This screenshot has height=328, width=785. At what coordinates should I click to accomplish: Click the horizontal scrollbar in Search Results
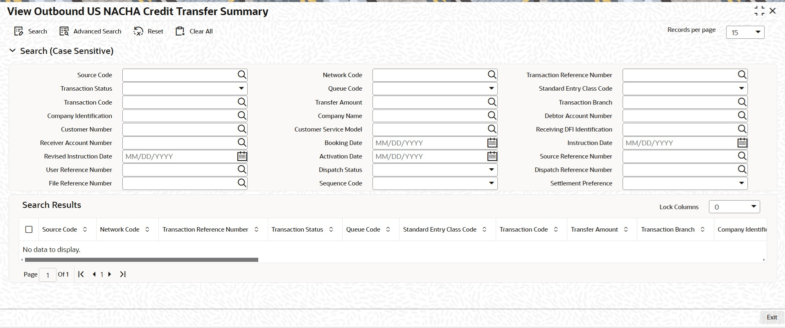141,260
